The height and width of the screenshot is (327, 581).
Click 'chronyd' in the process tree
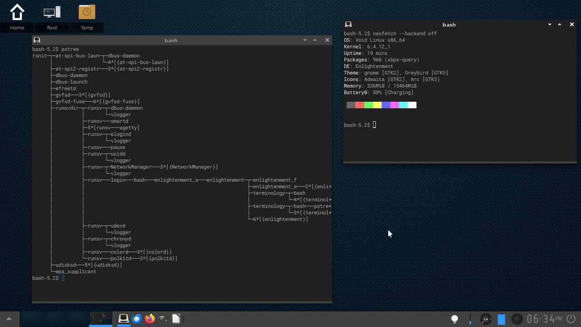pyautogui.click(x=121, y=239)
